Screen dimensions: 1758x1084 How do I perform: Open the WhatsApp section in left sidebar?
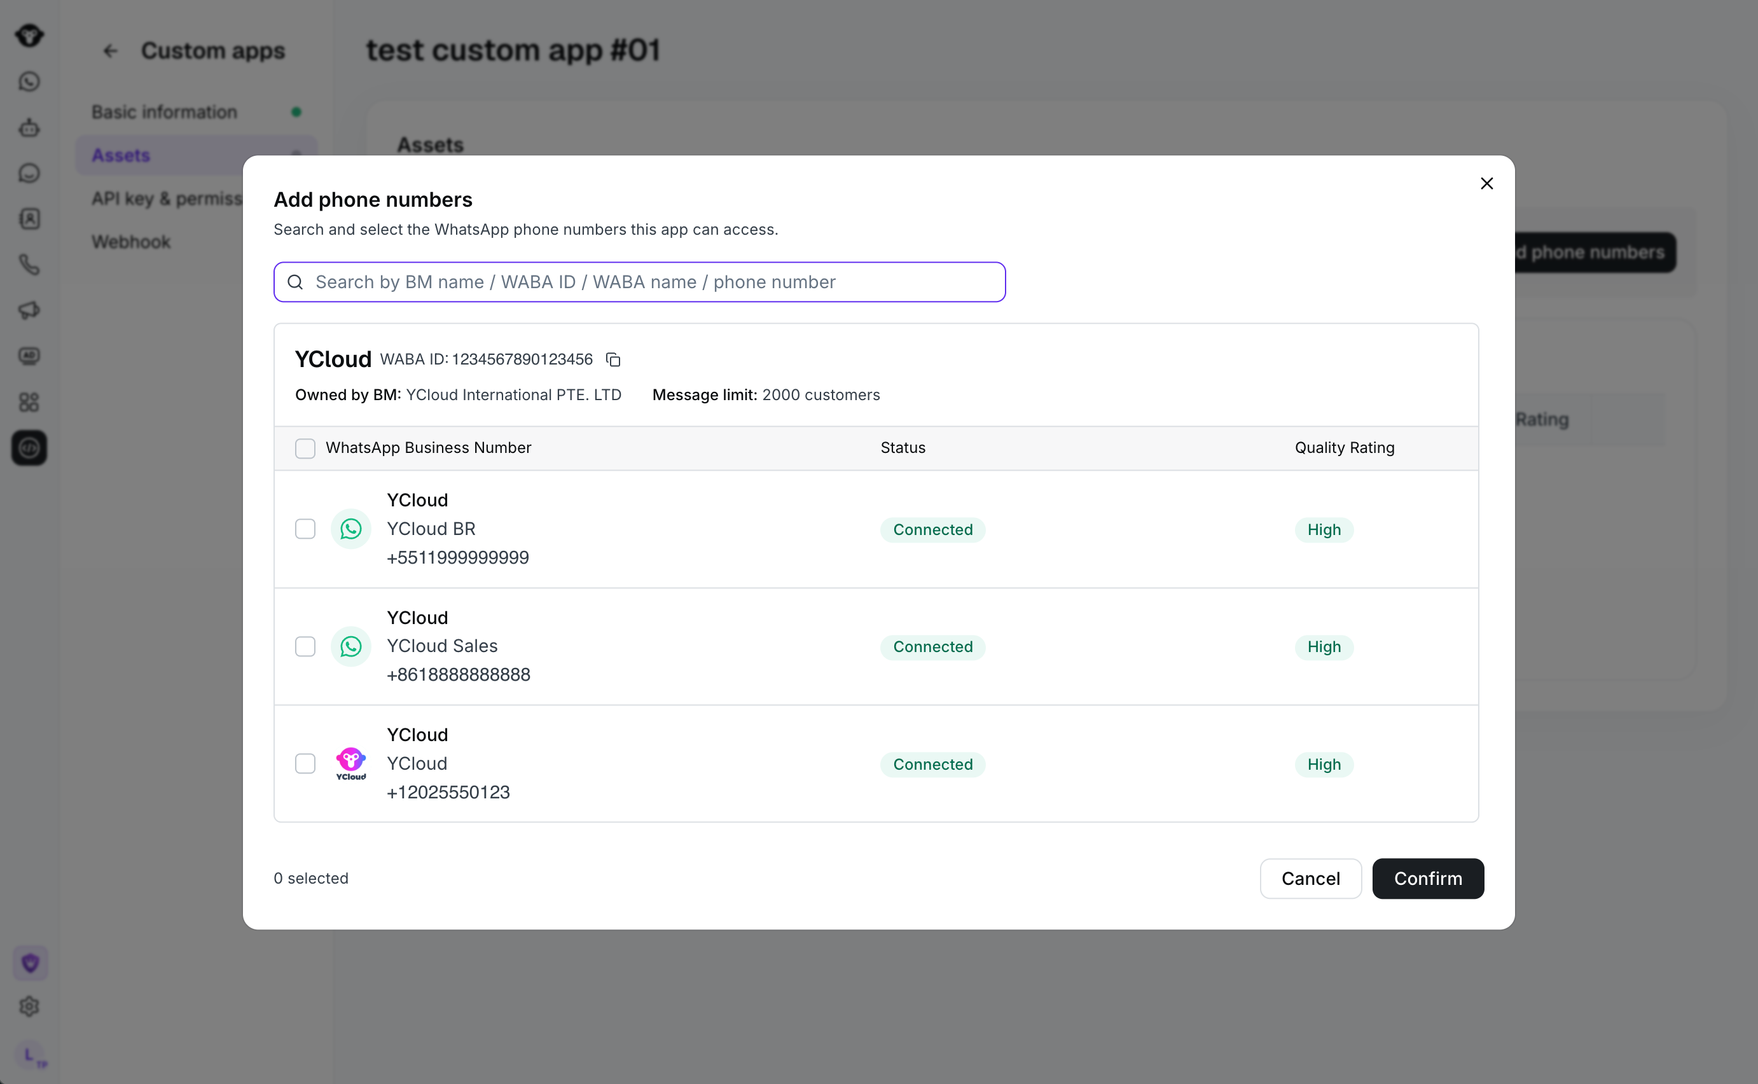[x=29, y=81]
